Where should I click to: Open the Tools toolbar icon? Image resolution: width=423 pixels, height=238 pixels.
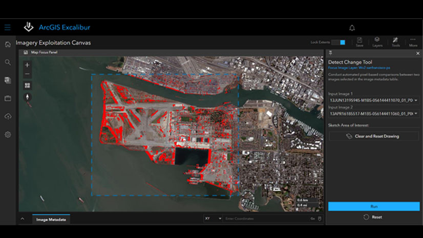click(x=395, y=42)
